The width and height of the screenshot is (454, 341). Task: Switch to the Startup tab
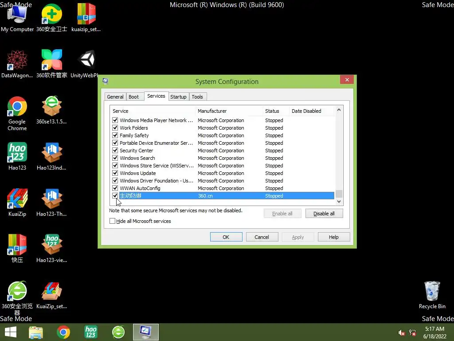coord(178,96)
